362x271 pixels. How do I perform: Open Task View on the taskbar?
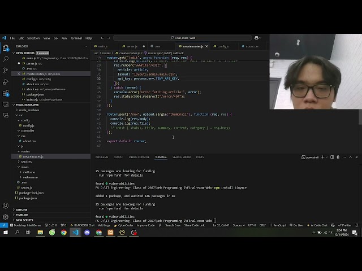(28, 233)
